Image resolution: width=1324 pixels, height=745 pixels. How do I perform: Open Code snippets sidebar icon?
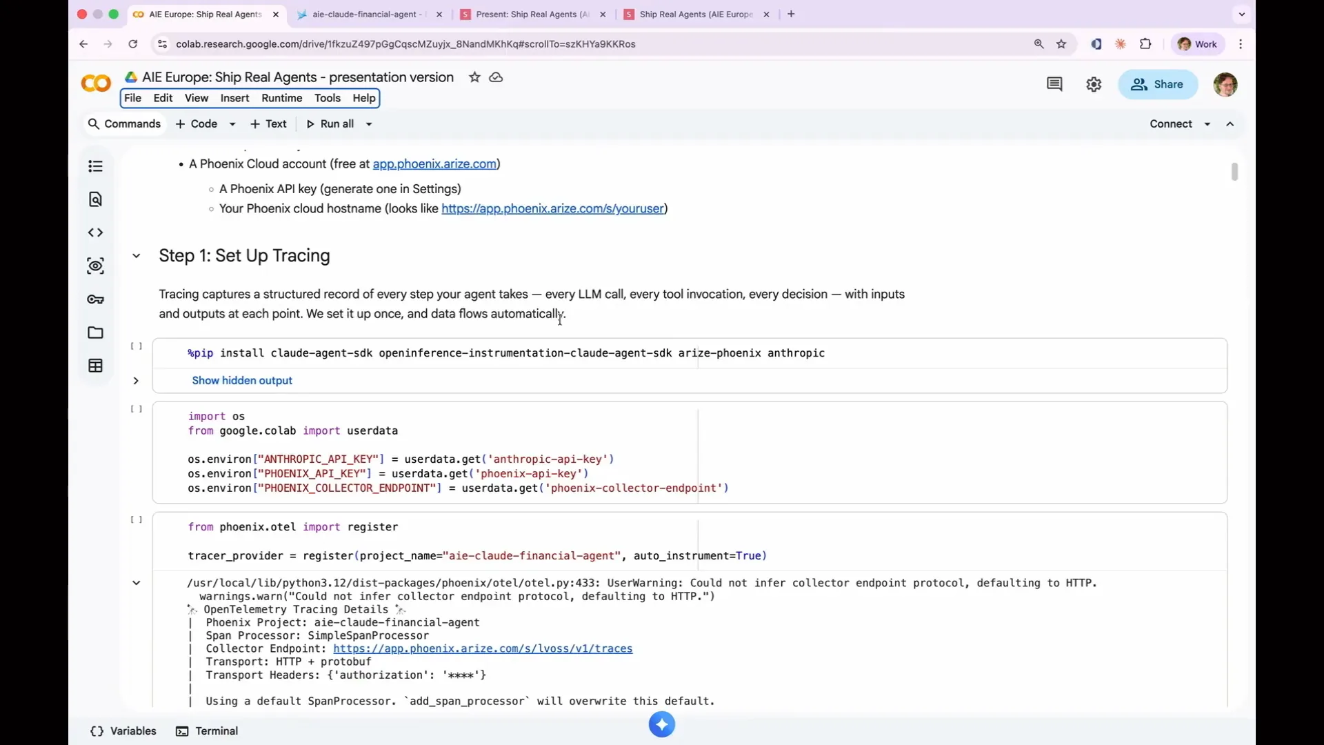(x=95, y=232)
